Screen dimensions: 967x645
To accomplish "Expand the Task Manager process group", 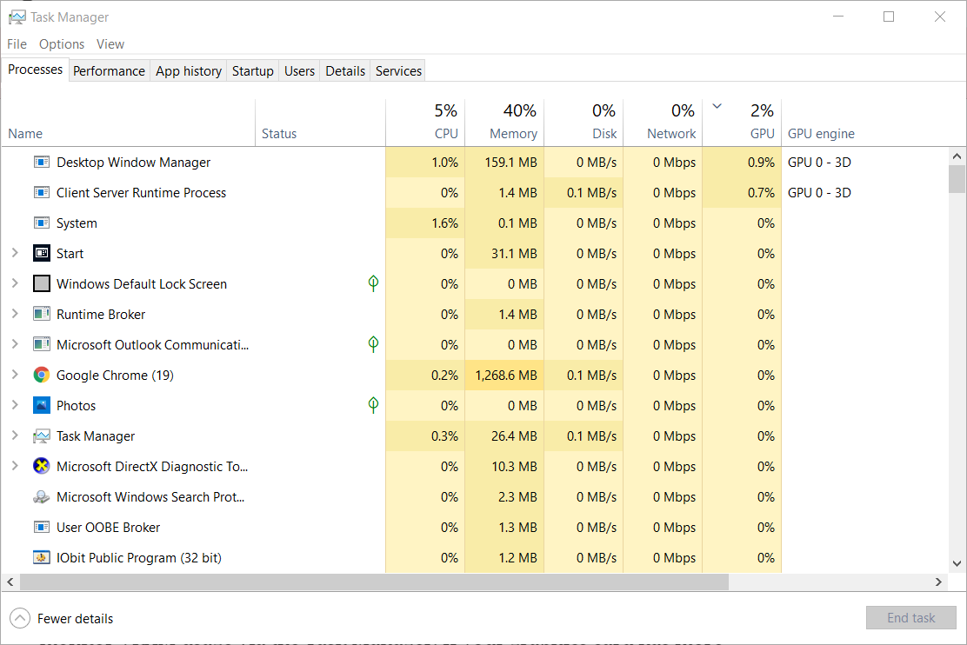I will (x=15, y=436).
